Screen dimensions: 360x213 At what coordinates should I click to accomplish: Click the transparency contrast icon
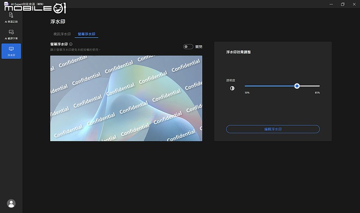pos(232,88)
